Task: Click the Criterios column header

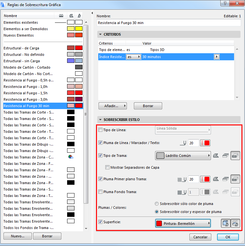Action: [112, 43]
